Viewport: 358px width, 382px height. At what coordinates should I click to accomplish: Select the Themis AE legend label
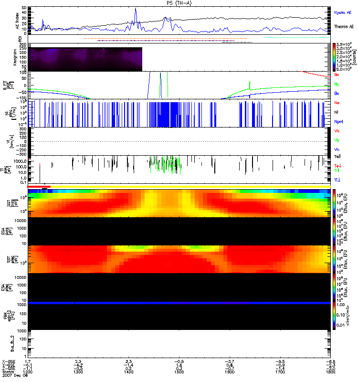[344, 27]
